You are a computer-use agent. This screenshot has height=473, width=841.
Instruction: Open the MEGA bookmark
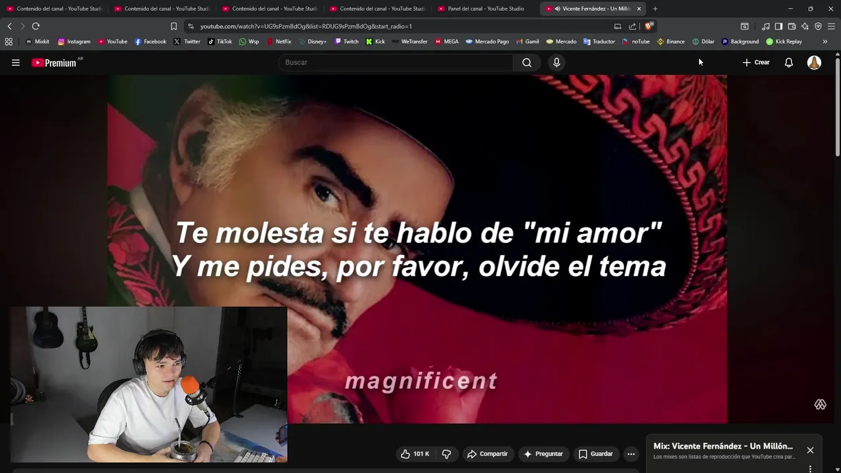click(x=447, y=41)
